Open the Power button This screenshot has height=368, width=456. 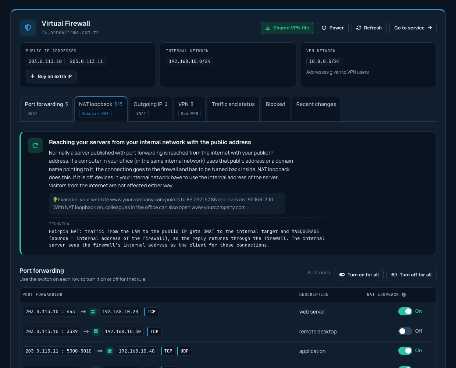tap(332, 28)
